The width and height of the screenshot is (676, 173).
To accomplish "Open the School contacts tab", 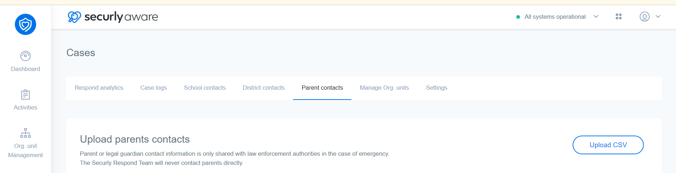I will (x=205, y=88).
